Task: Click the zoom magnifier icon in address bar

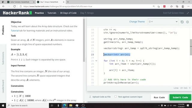Action: (x=154, y=6)
